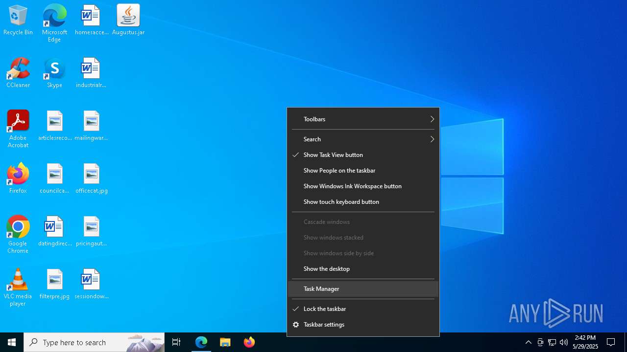Open the Windows Start menu
The height and width of the screenshot is (352, 627).
12,342
